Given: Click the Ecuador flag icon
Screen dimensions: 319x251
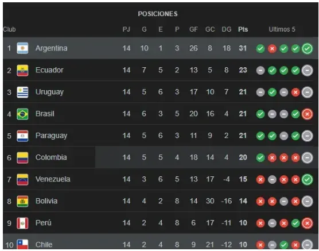Looking at the screenshot, I should (x=22, y=70).
